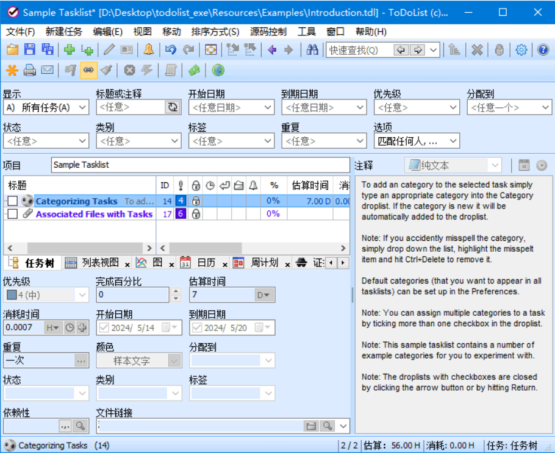Viewport: 555px width, 453px height.
Task: Open Preferences via the gear icon
Action: [x=521, y=50]
